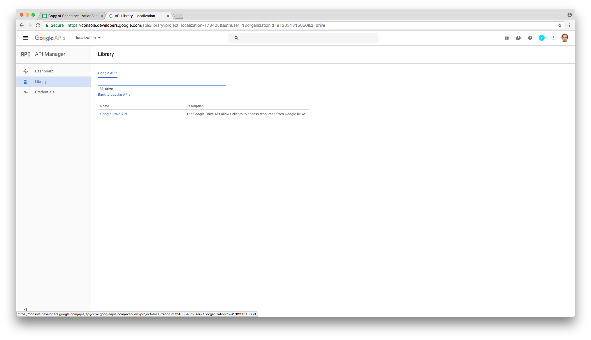Screen dimensions: 591x340
Task: Open the Google Drive API link
Action: [x=113, y=114]
